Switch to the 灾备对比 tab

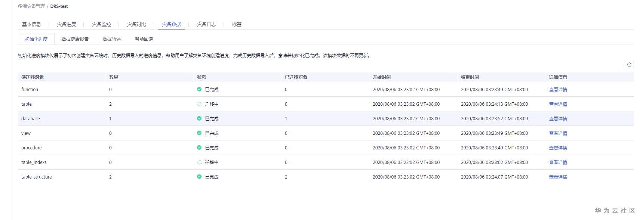(x=136, y=24)
